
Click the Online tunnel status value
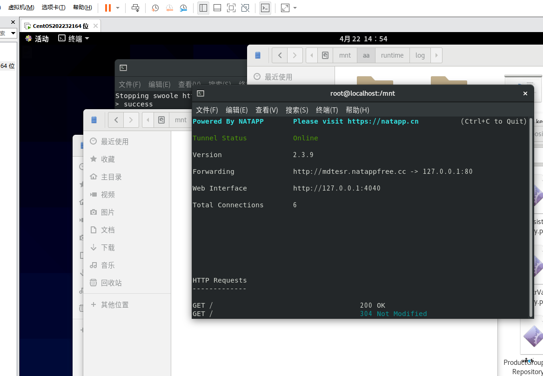click(x=305, y=138)
